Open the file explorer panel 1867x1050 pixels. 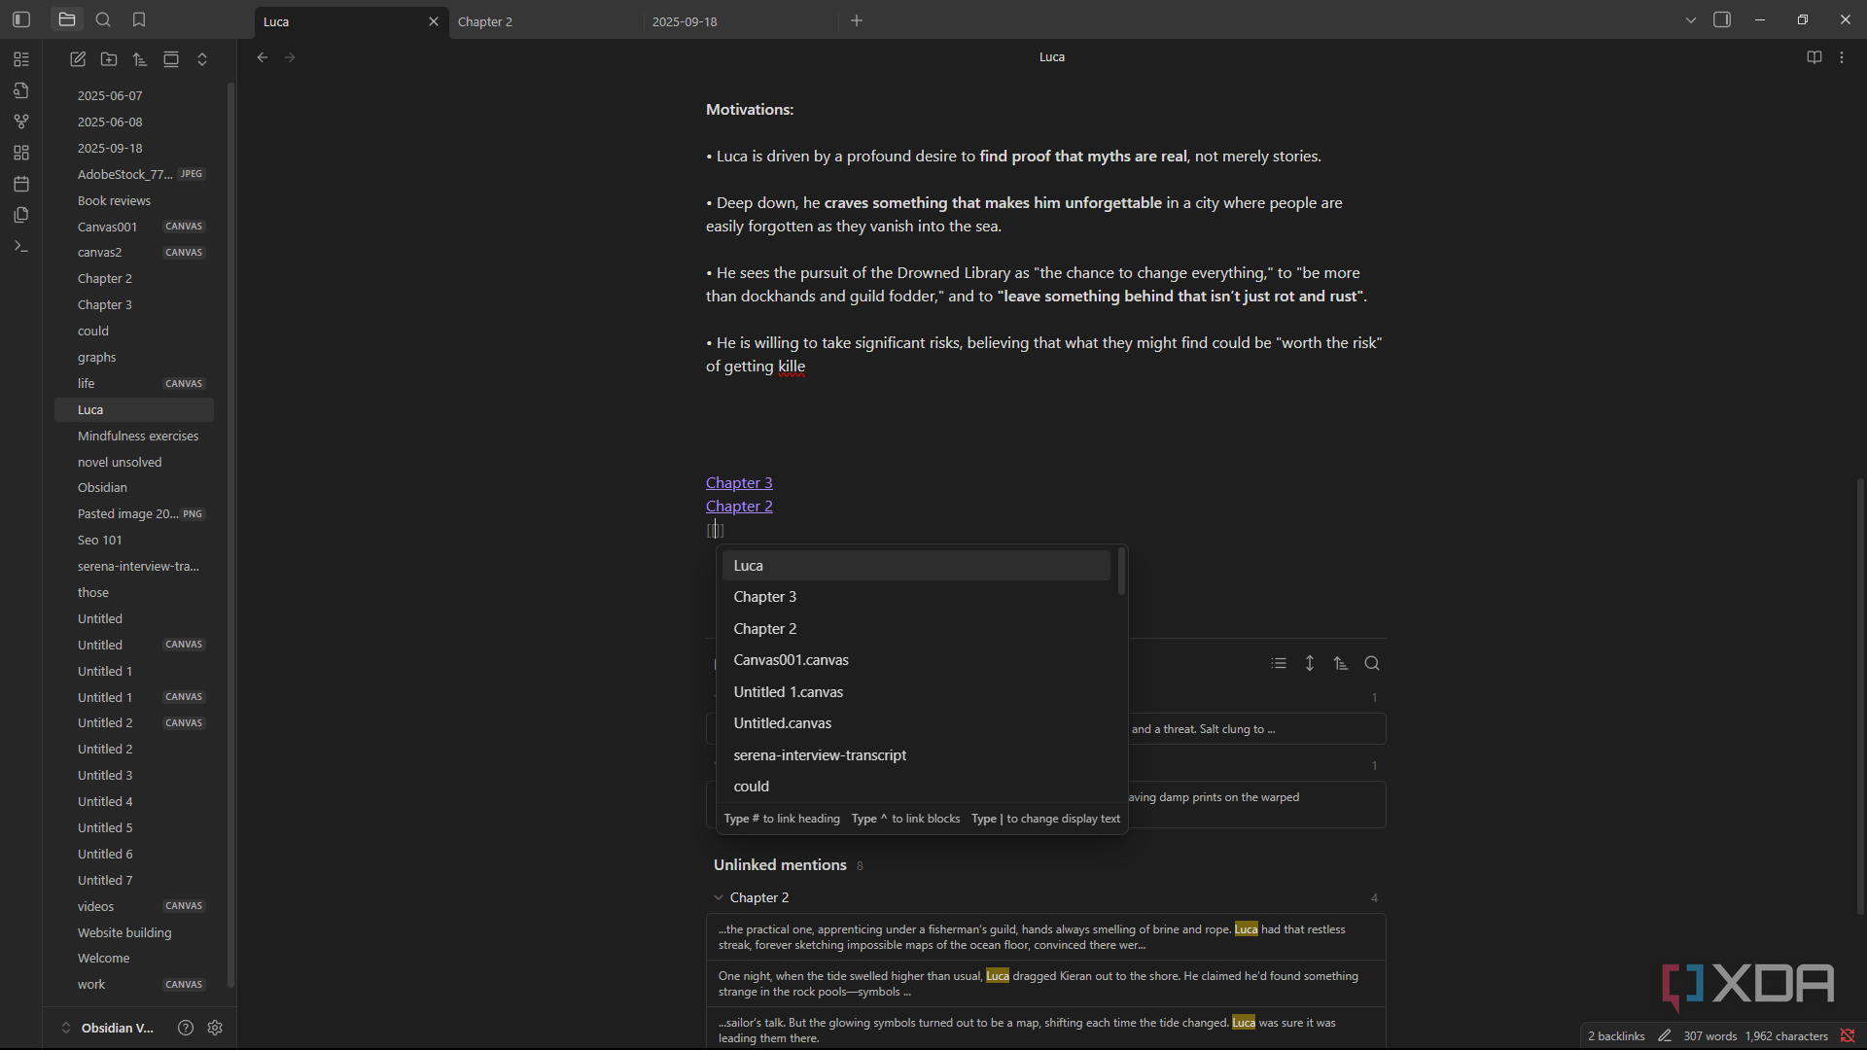point(67,19)
